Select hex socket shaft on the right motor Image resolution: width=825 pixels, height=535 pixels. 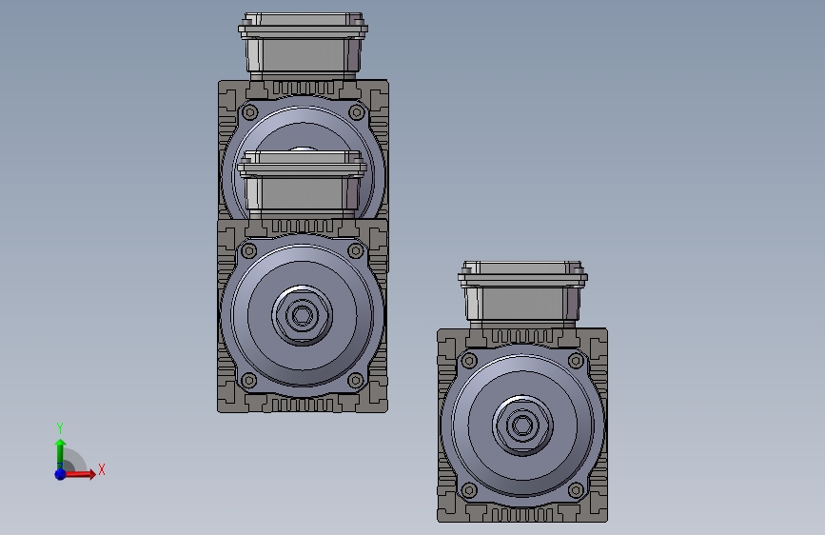coord(522,425)
